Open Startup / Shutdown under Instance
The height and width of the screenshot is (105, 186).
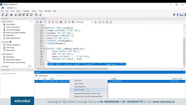pyautogui.click(x=13, y=45)
